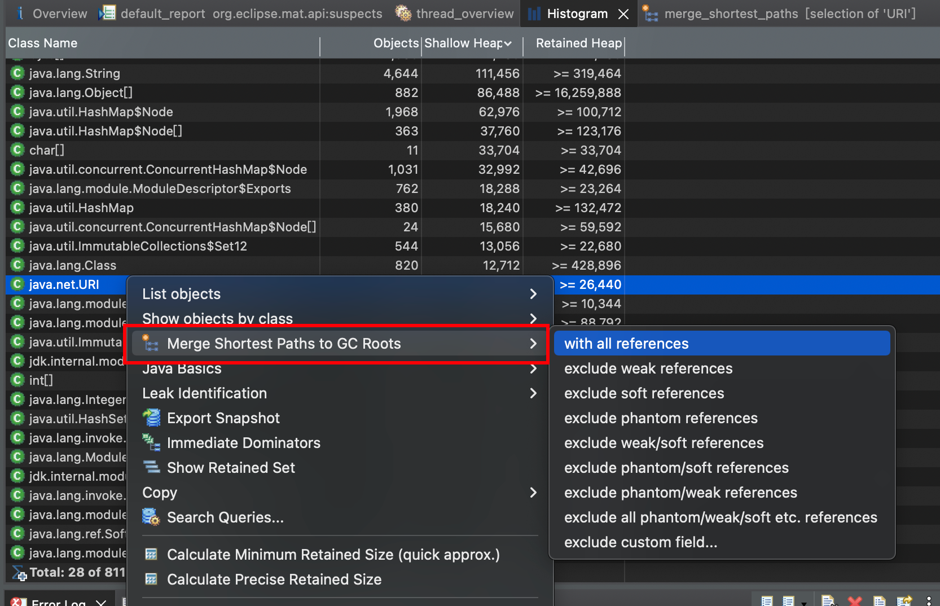Viewport: 940px width, 606px height.
Task: Sort by the Class Name column header
Action: 162,43
